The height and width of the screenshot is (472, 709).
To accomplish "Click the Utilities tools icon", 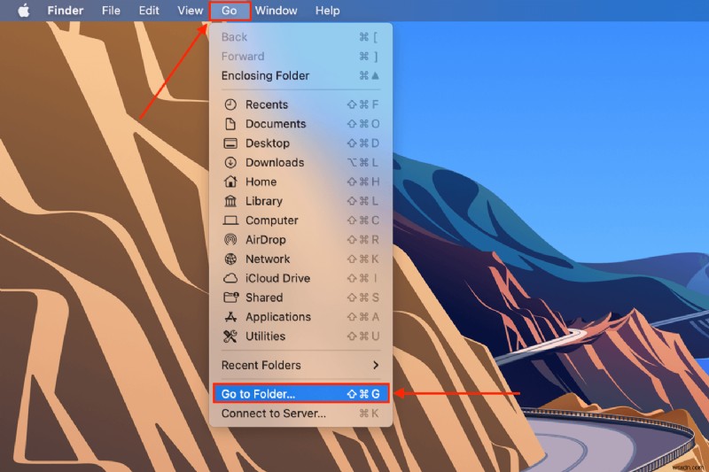I will 230,336.
